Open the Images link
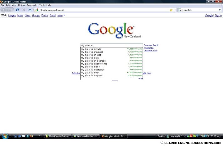Screen dimensions: 223x146 click(12, 15)
